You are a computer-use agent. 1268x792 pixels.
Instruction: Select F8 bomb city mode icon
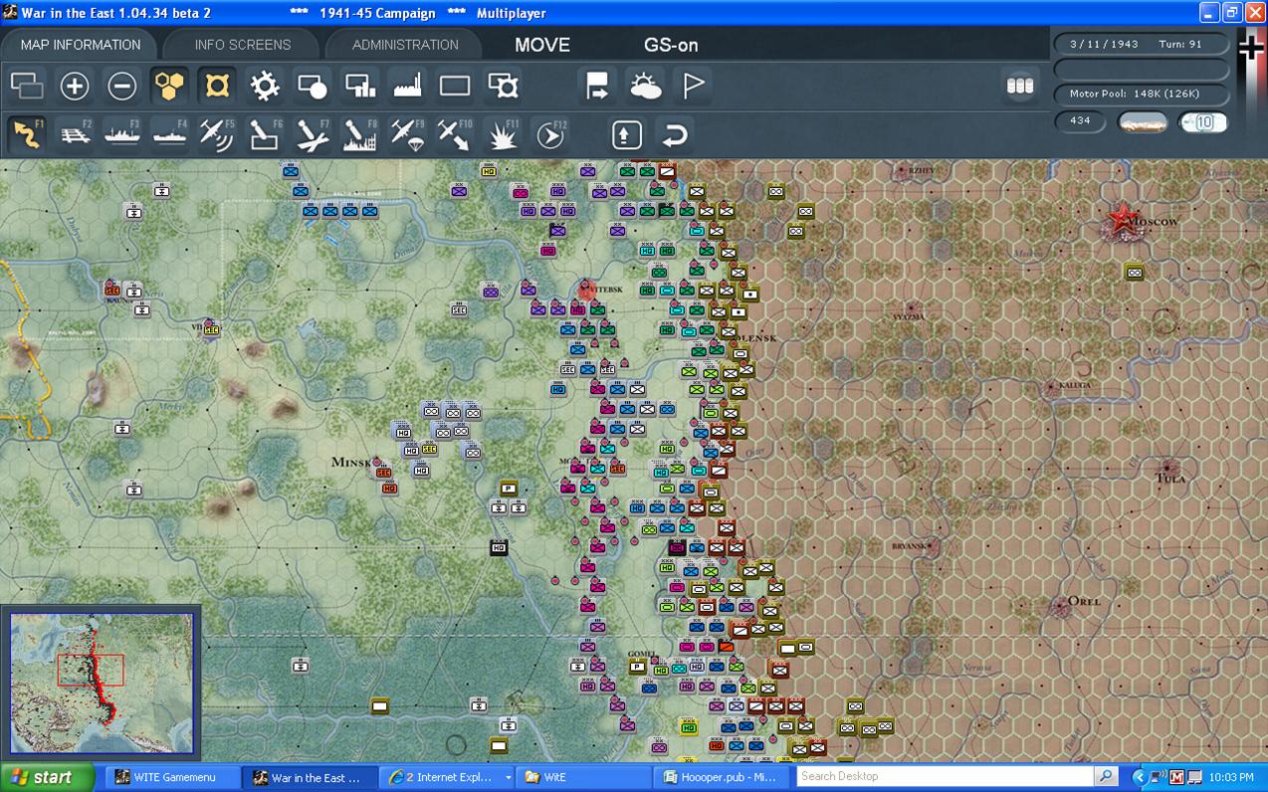click(360, 133)
